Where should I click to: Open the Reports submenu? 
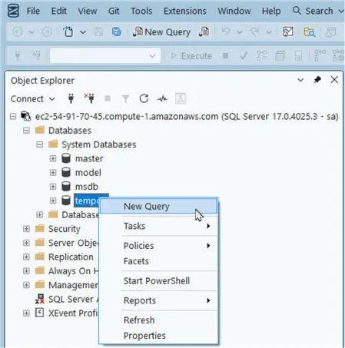[x=158, y=300]
